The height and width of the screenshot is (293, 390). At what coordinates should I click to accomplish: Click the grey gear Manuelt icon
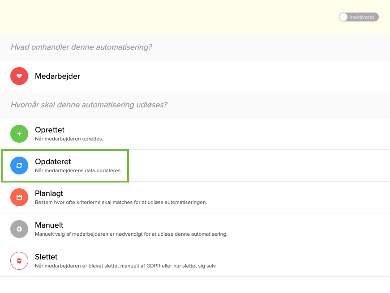(19, 229)
